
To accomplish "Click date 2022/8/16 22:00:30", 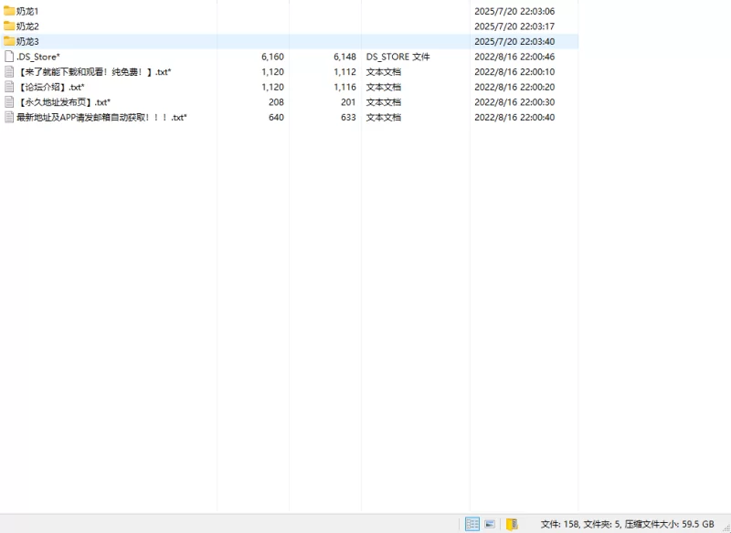I will (x=514, y=102).
